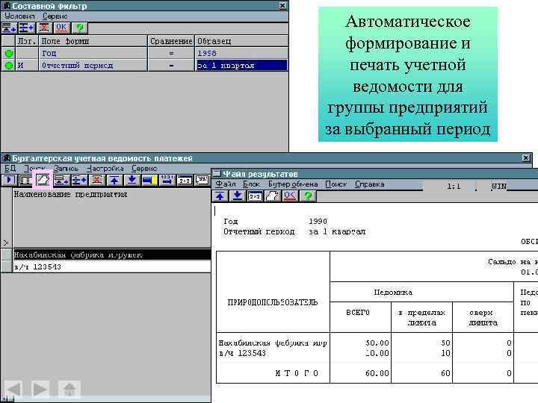Image resolution: width=538 pixels, height=403 pixels.
Task: Click green help icon in results toolbar
Action: 308,196
